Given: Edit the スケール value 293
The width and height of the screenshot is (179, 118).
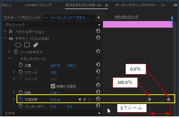Looking at the screenshot, I should tap(54, 72).
